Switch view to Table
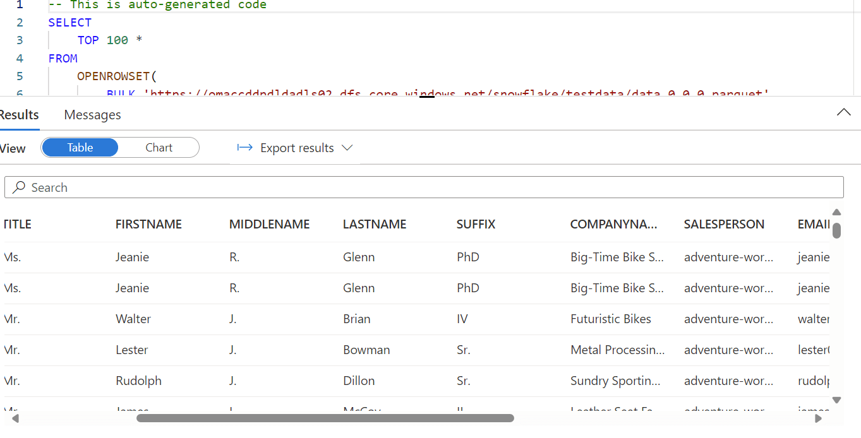The image size is (861, 438). [80, 148]
